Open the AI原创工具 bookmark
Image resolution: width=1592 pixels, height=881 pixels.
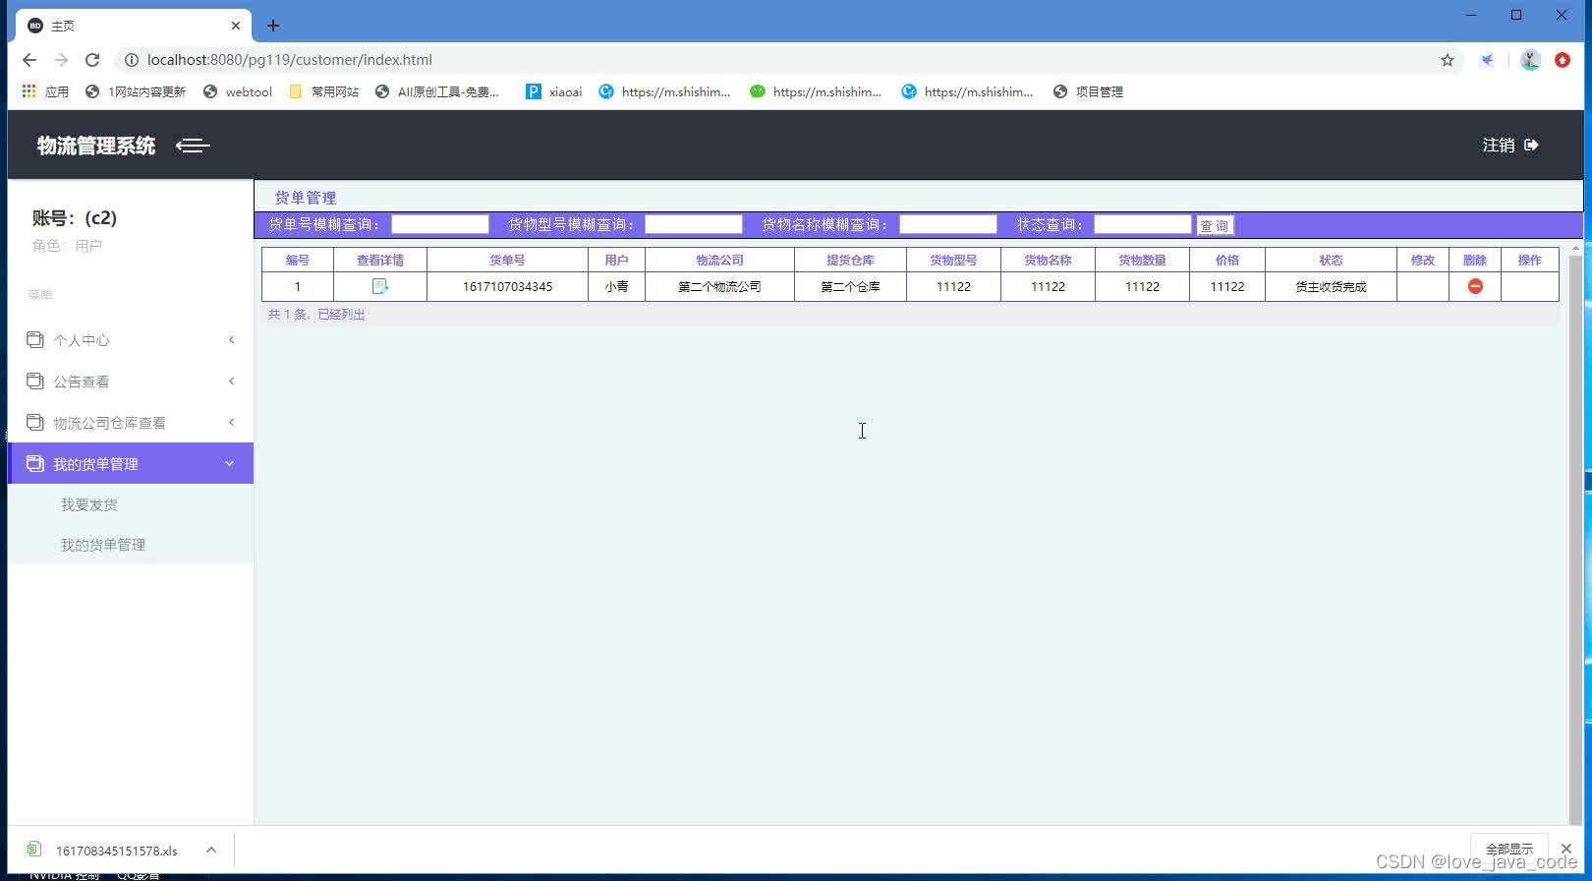coord(437,91)
